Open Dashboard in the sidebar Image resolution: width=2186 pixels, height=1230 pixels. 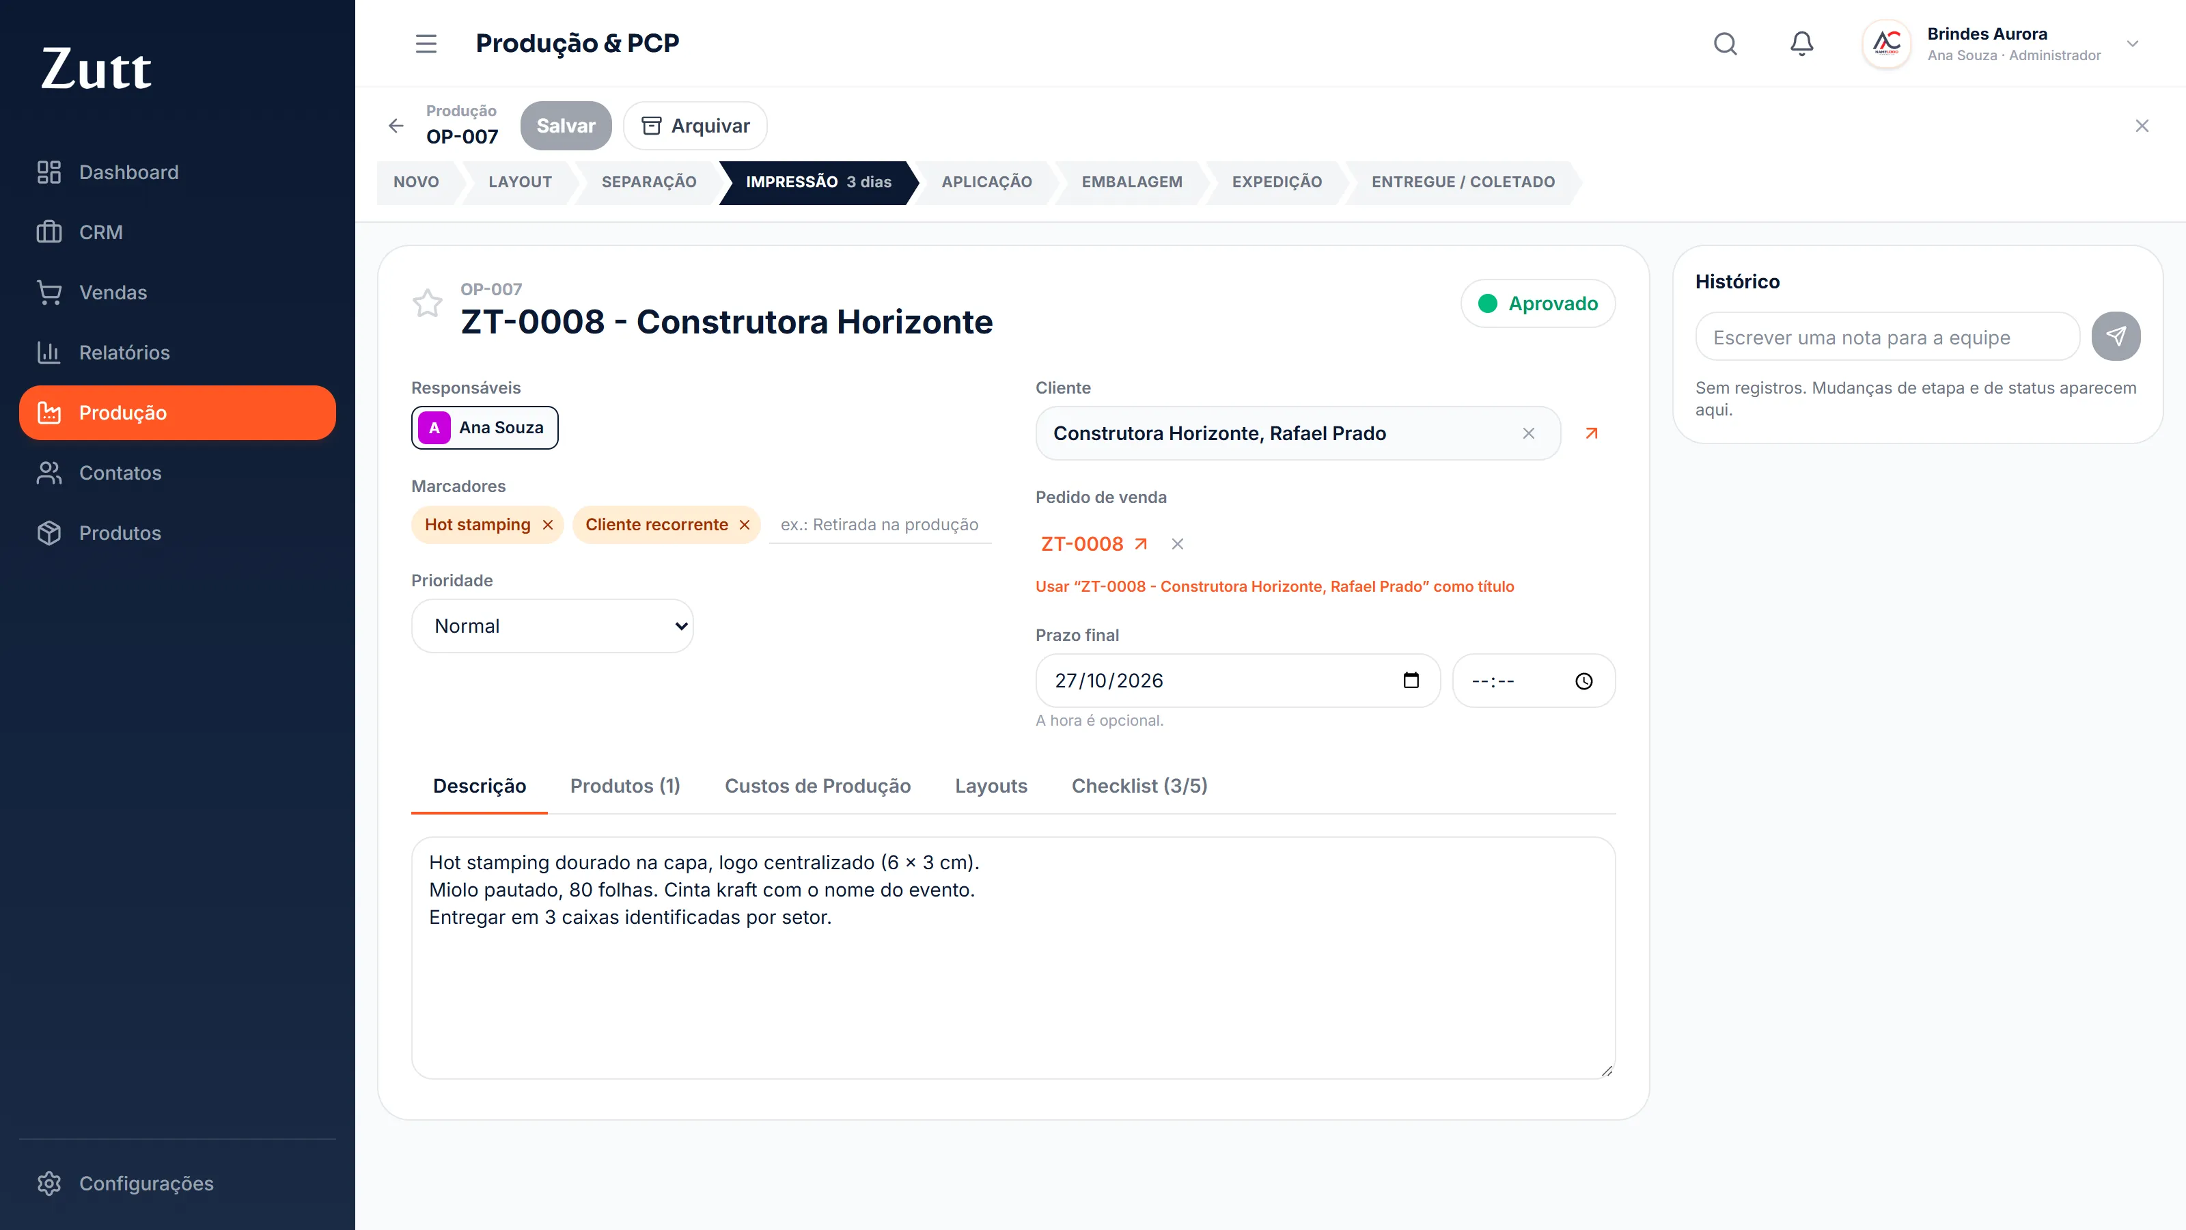pyautogui.click(x=178, y=172)
